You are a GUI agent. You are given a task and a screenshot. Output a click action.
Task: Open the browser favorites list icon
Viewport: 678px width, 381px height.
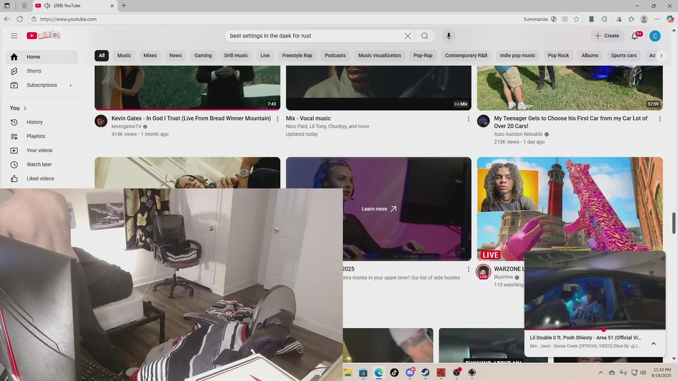tap(631, 19)
